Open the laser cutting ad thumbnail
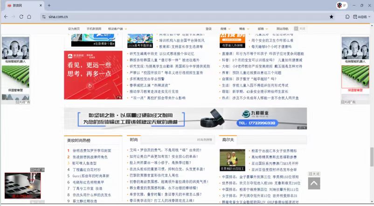The image size is (374, 206). click(x=23, y=185)
